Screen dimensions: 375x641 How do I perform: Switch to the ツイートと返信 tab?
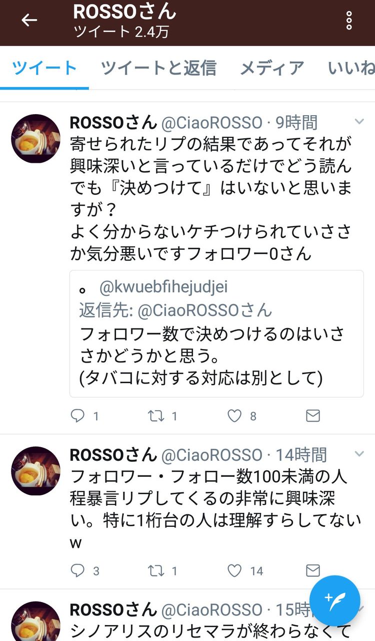click(x=158, y=68)
